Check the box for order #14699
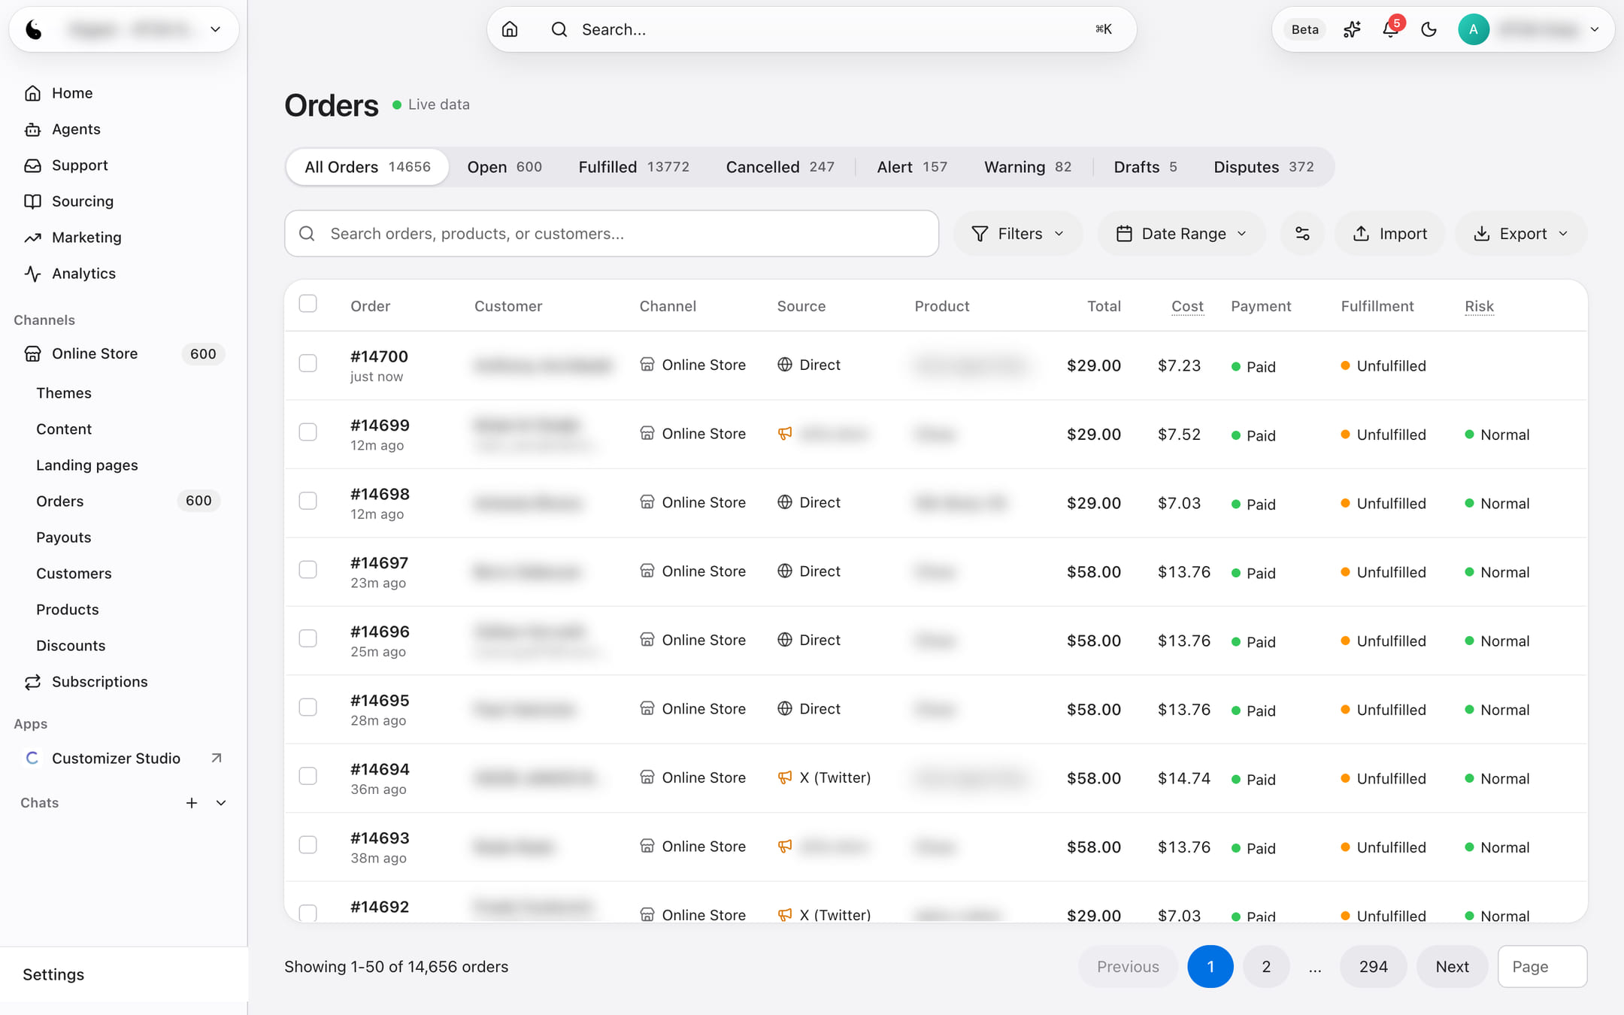Image resolution: width=1624 pixels, height=1015 pixels. (308, 432)
